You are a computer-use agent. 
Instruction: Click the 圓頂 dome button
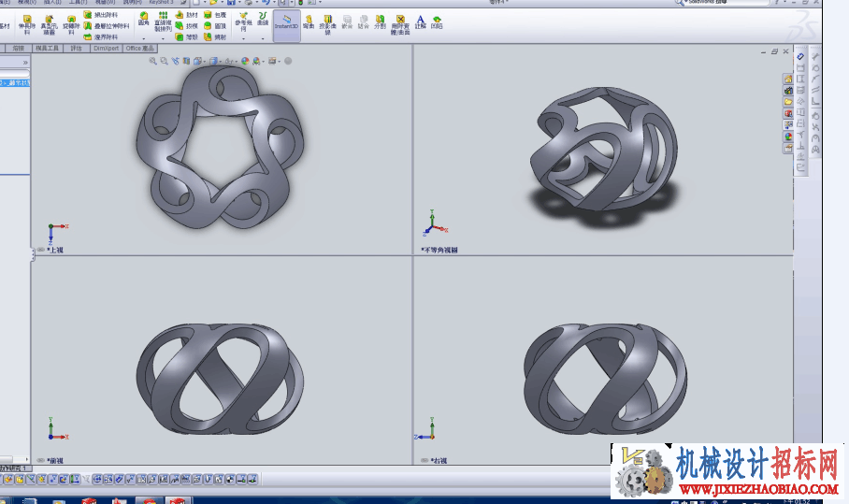point(215,26)
